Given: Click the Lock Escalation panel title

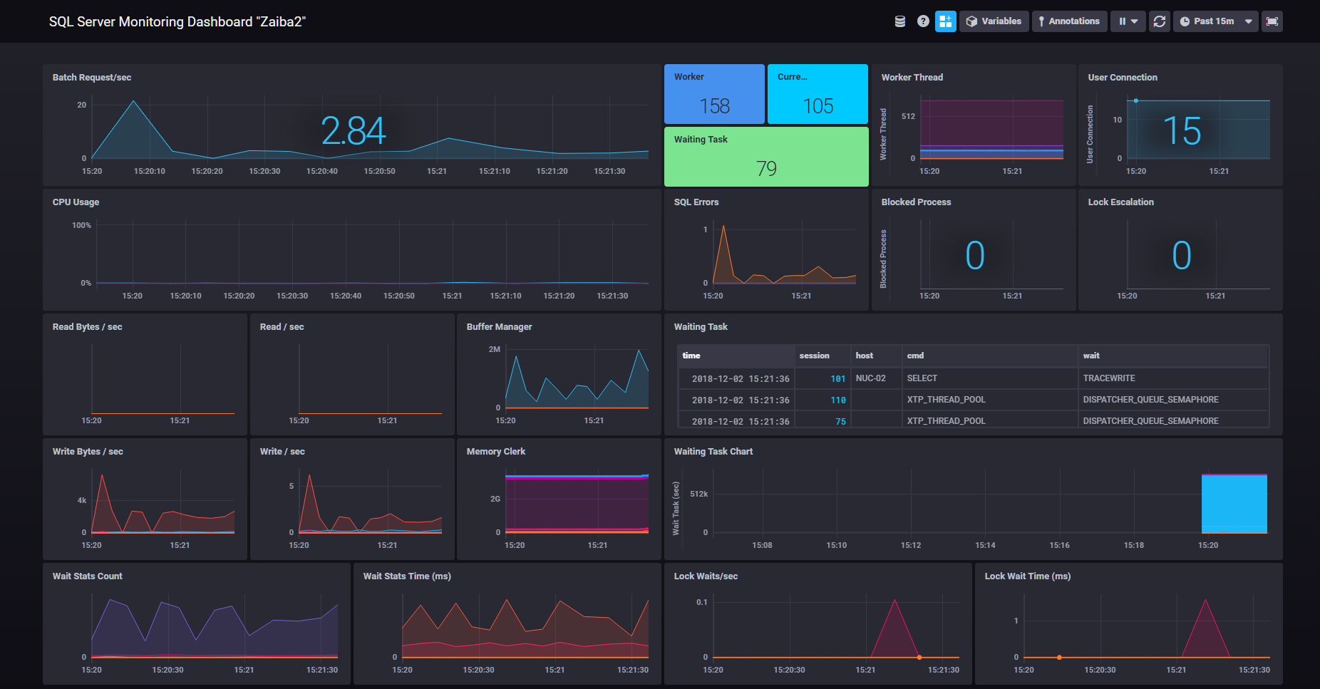Looking at the screenshot, I should pyautogui.click(x=1120, y=202).
